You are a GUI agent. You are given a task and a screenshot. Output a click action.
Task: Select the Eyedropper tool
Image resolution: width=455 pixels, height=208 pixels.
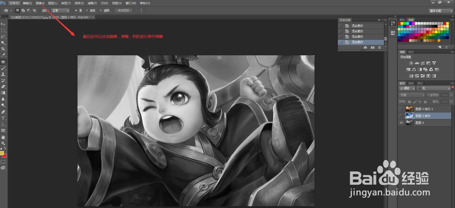3,55
